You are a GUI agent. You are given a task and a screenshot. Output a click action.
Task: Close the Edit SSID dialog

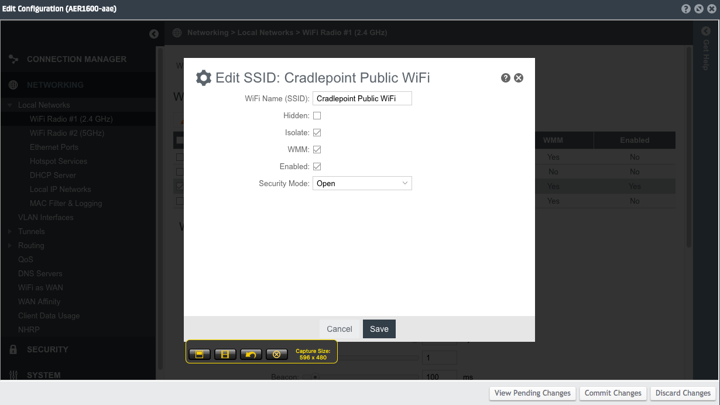[x=519, y=78]
